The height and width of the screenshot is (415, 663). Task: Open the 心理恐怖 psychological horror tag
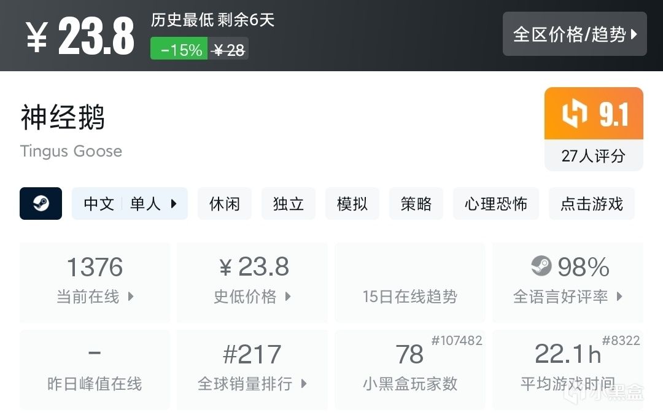tap(496, 204)
